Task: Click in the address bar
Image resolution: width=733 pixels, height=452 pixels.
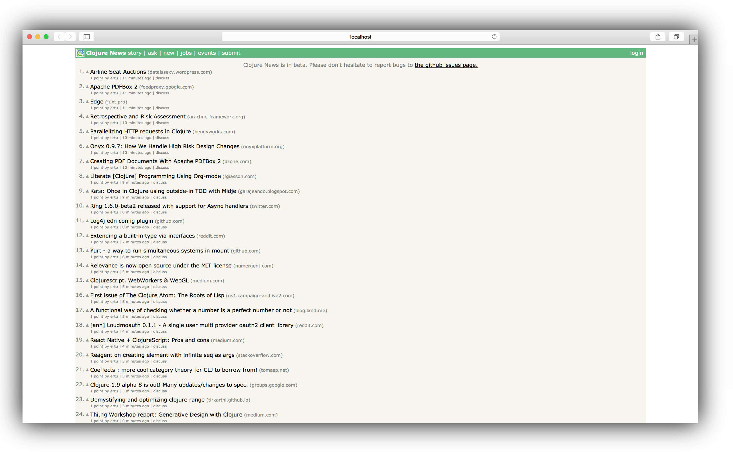Action: pos(360,37)
